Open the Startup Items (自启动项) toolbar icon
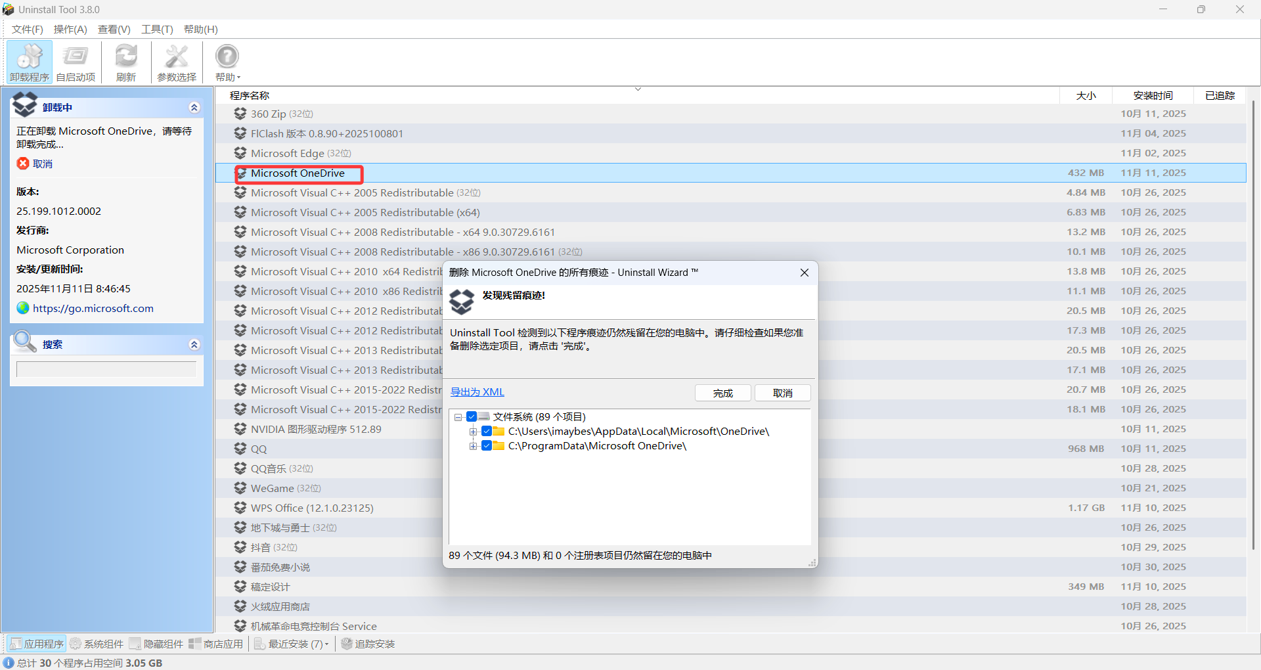 point(76,58)
